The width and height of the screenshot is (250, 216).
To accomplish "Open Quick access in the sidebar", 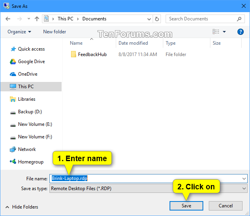I will (31, 49).
